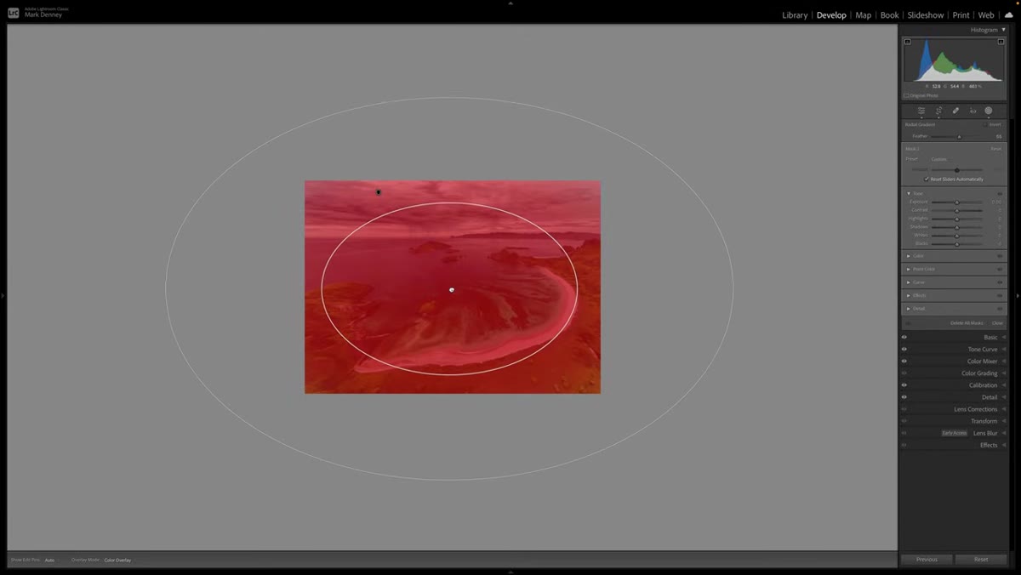Toggle the bottom Effects panel eye icon
The image size is (1021, 575).
pos(904,445)
